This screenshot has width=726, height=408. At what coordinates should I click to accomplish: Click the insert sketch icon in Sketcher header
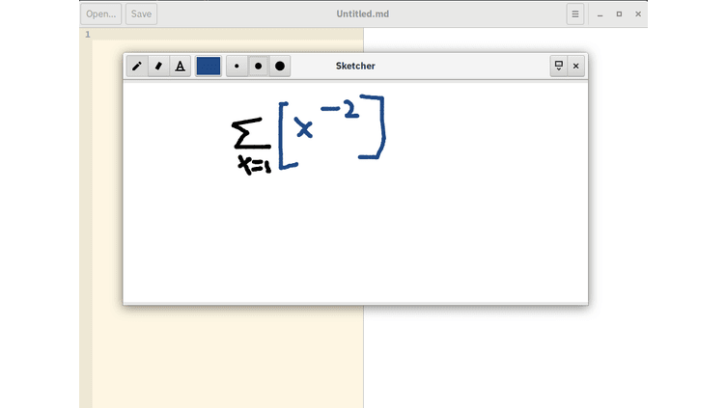coord(558,67)
